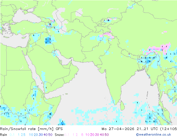Select the rain legend value 0.1
The image size is (177, 137).
(x=12, y=135)
